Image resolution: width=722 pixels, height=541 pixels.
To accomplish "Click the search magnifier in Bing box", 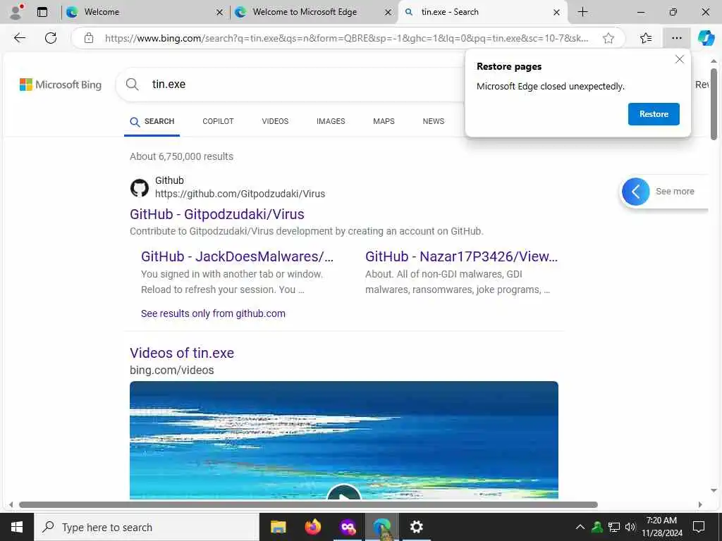I will [x=132, y=85].
